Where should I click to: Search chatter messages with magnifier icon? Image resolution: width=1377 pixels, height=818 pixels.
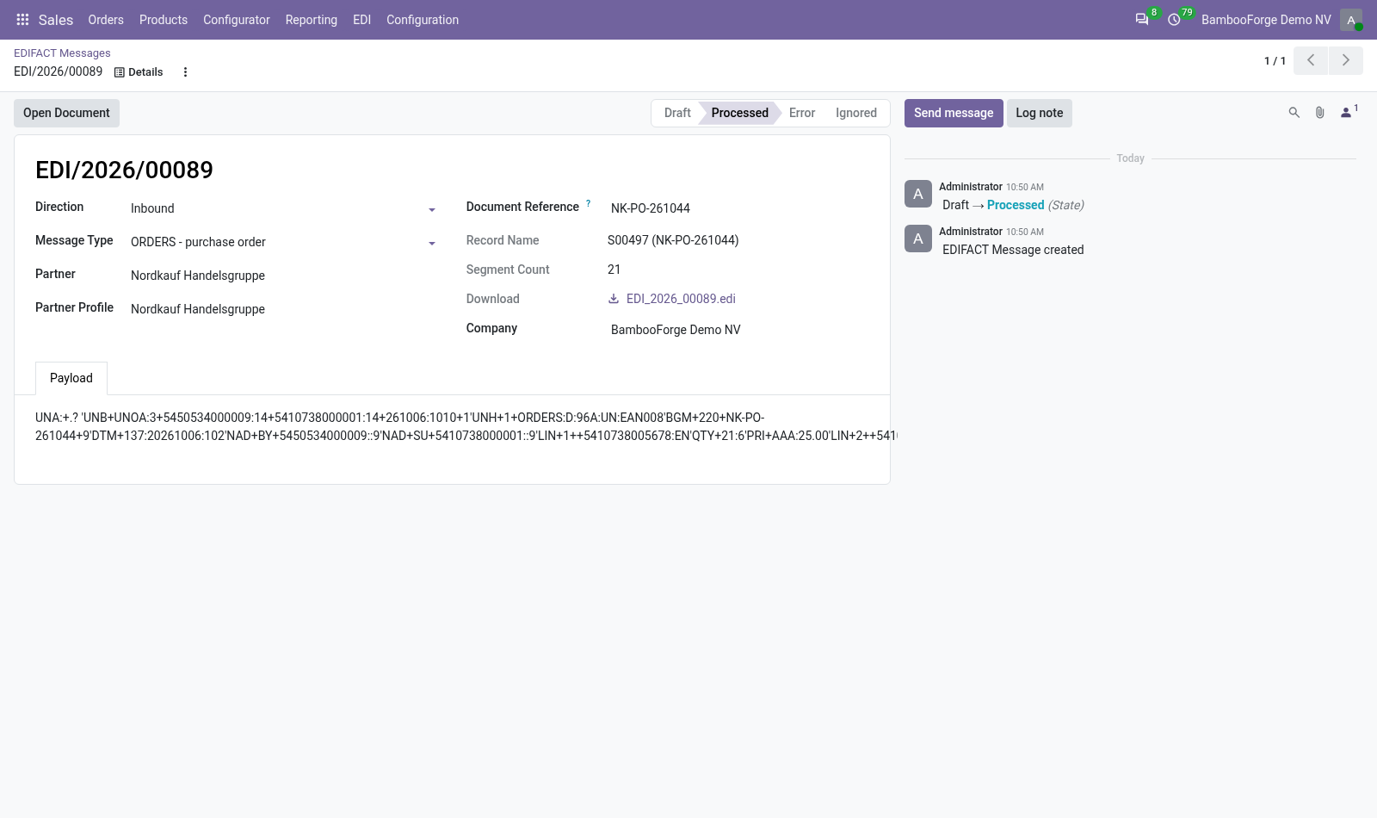(x=1294, y=113)
